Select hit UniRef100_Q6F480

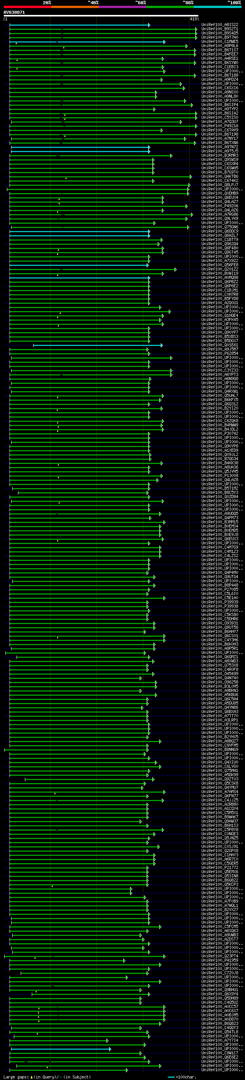pyautogui.click(x=220, y=248)
